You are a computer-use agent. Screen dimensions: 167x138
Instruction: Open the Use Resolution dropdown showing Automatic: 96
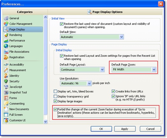coord(76,84)
